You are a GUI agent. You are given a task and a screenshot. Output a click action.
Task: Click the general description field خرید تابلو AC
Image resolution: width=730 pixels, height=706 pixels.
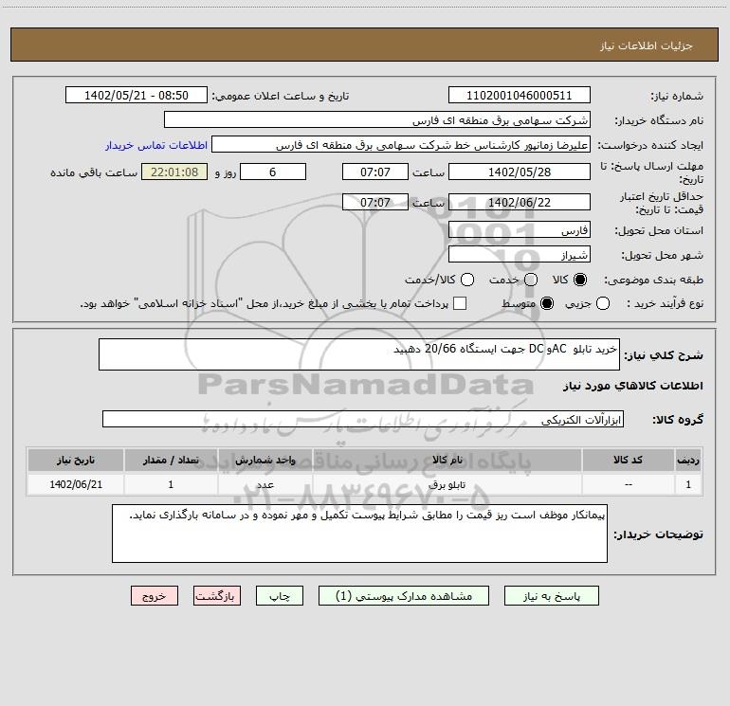tap(359, 354)
